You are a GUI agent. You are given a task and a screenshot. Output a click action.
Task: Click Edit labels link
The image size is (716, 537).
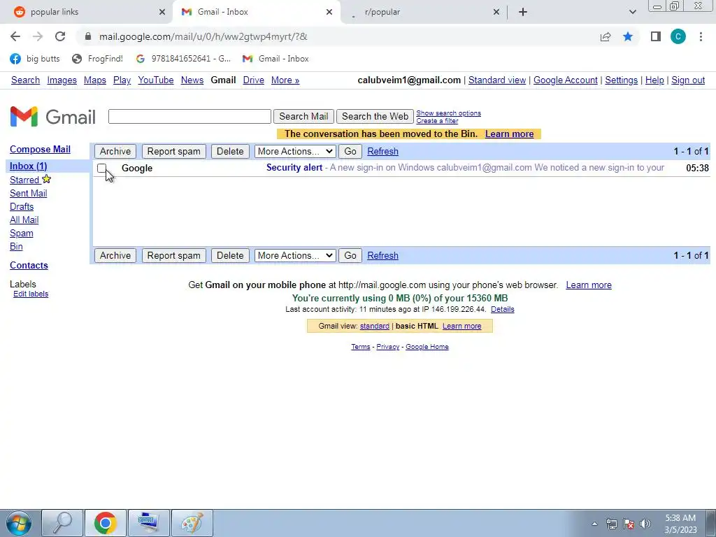(31, 294)
